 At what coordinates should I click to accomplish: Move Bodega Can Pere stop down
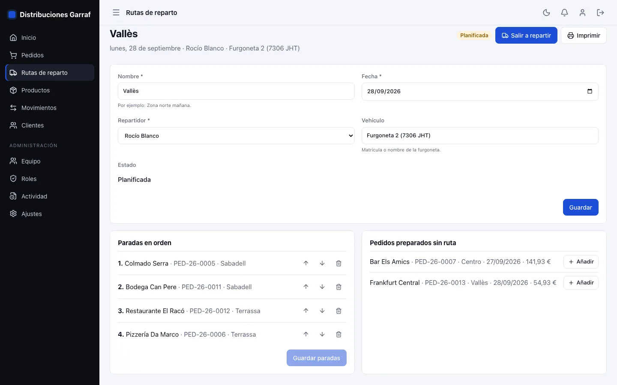click(322, 287)
